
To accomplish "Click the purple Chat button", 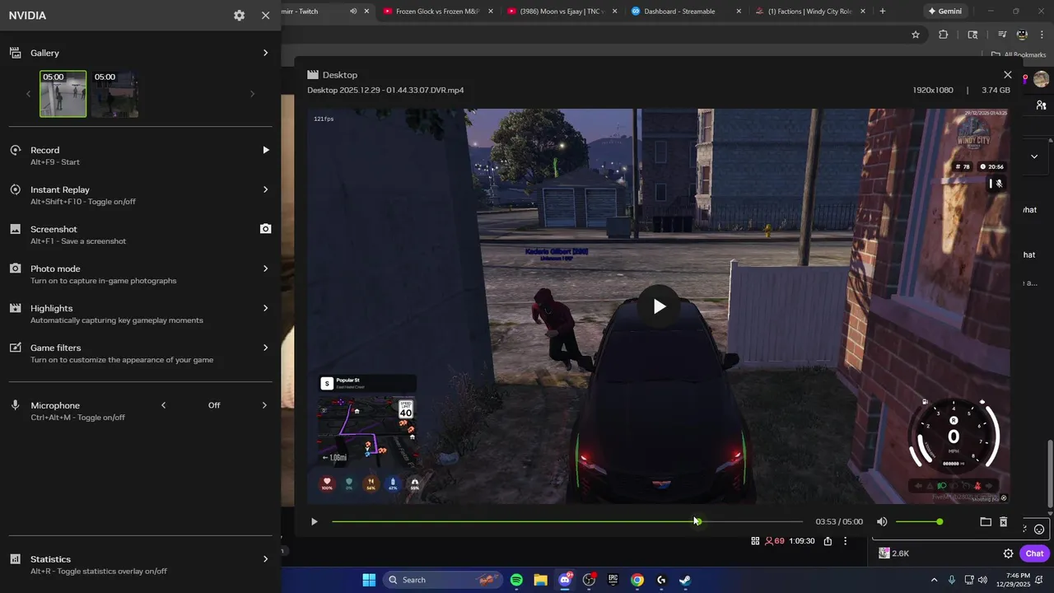I will (x=1034, y=553).
